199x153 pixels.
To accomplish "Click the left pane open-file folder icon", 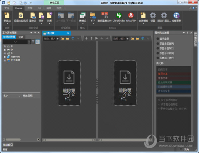I will pos(63,38).
